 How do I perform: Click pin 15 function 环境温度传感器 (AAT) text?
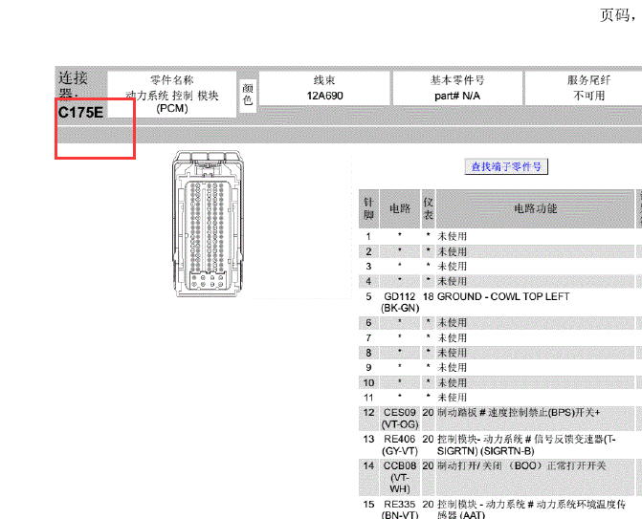531,510
